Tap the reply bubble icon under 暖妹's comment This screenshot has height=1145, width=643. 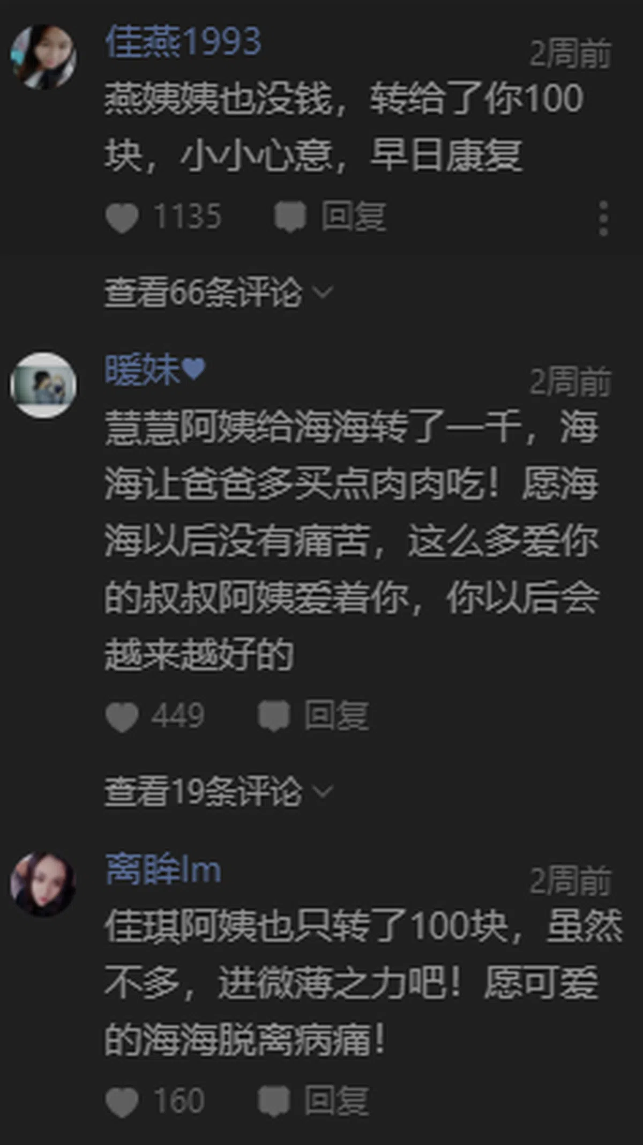click(x=274, y=716)
